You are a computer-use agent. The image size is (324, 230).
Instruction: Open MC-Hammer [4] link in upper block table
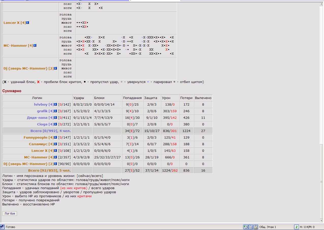(18, 45)
